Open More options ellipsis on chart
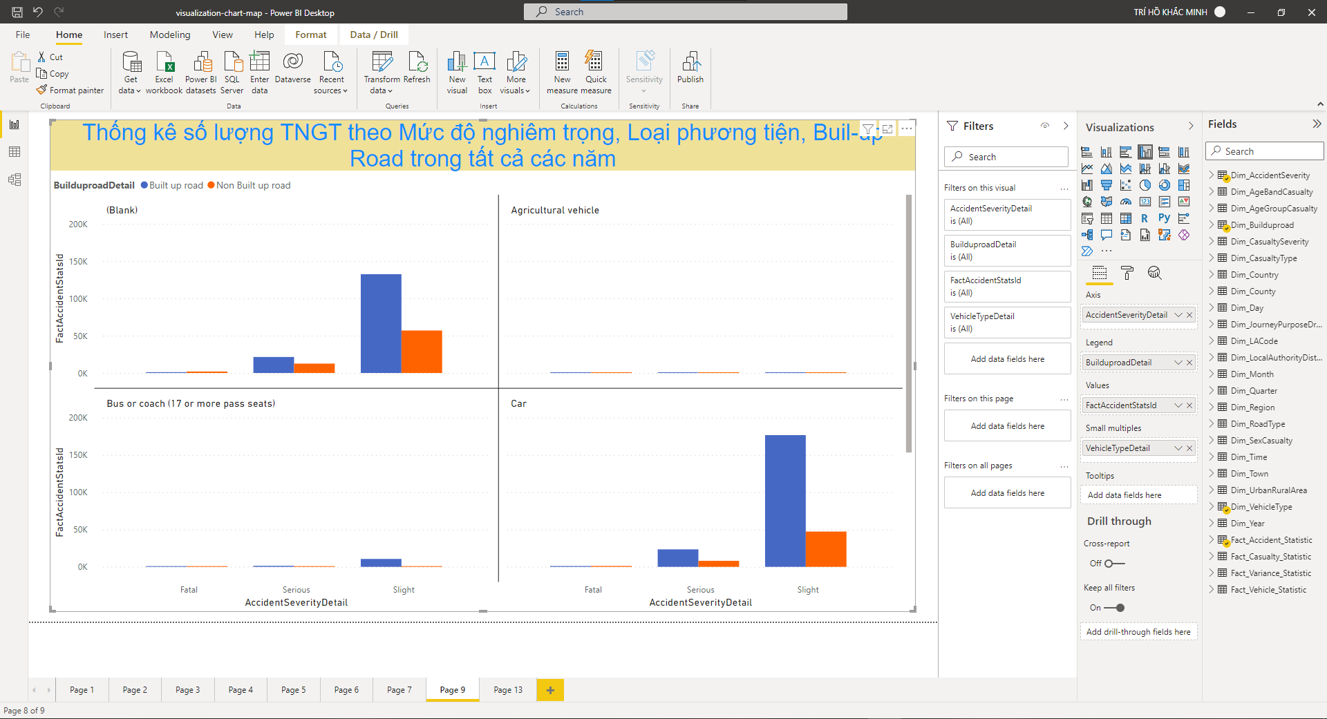 tap(907, 128)
